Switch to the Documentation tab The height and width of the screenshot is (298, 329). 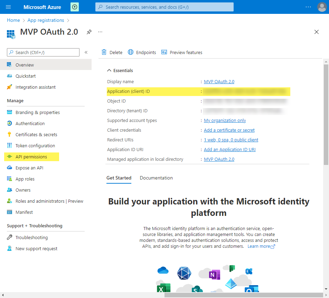click(156, 178)
